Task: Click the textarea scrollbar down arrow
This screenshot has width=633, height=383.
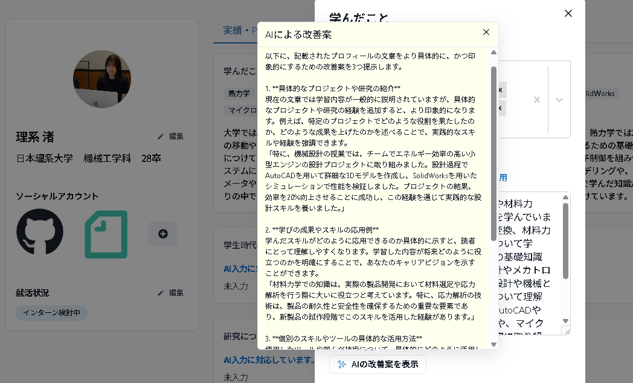Action: pos(565,321)
